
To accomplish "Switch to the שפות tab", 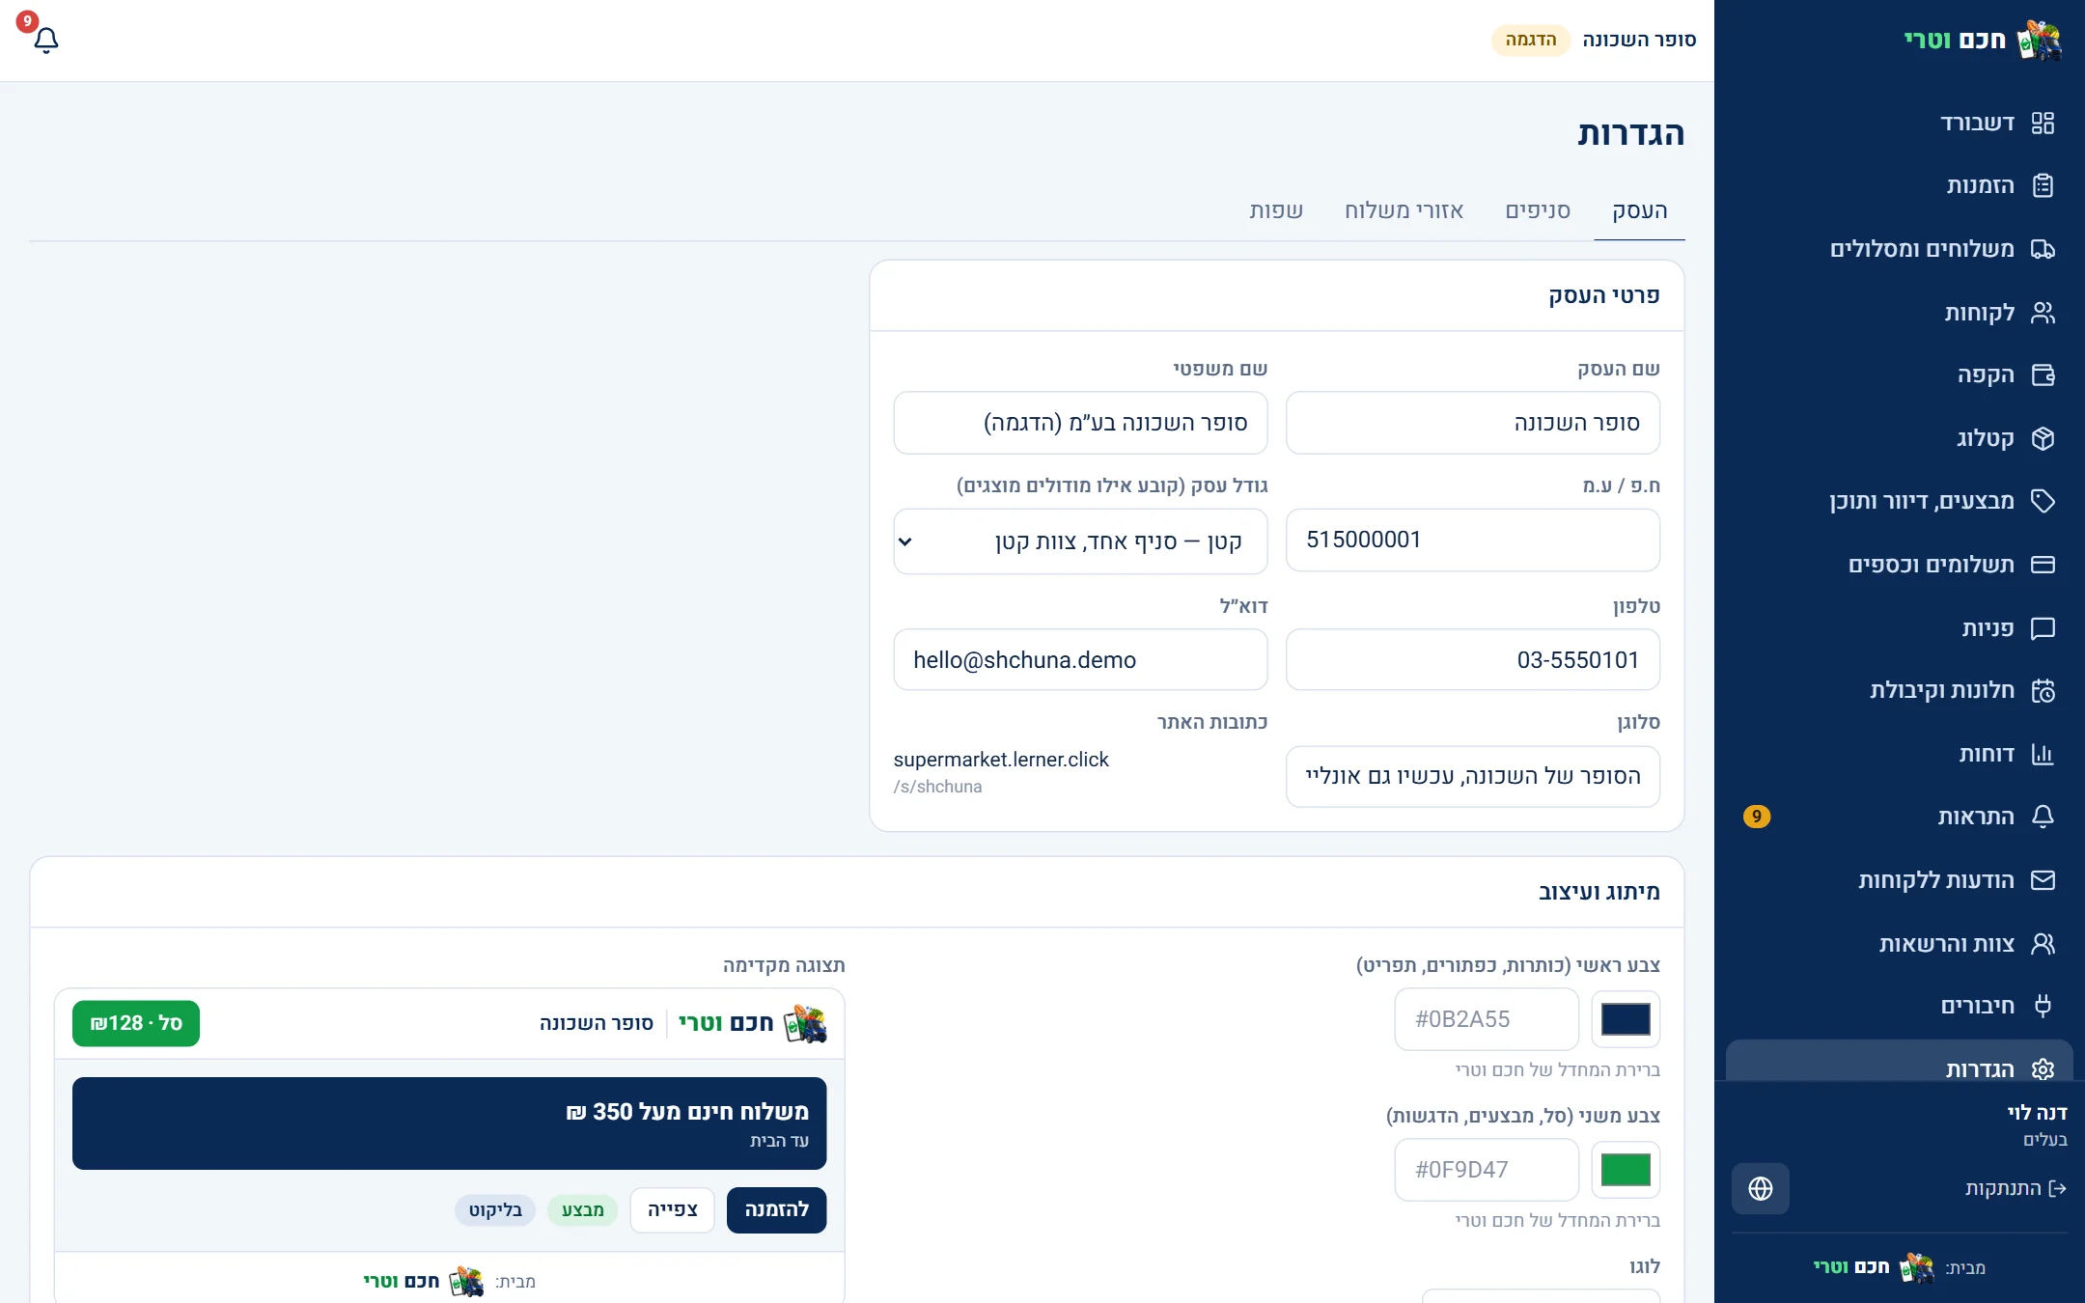I will tap(1276, 210).
